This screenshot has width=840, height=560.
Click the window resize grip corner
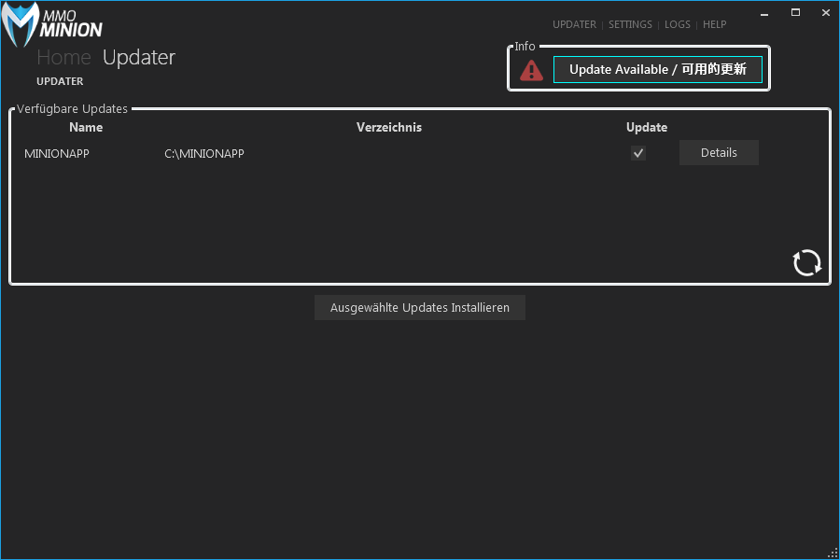833,553
